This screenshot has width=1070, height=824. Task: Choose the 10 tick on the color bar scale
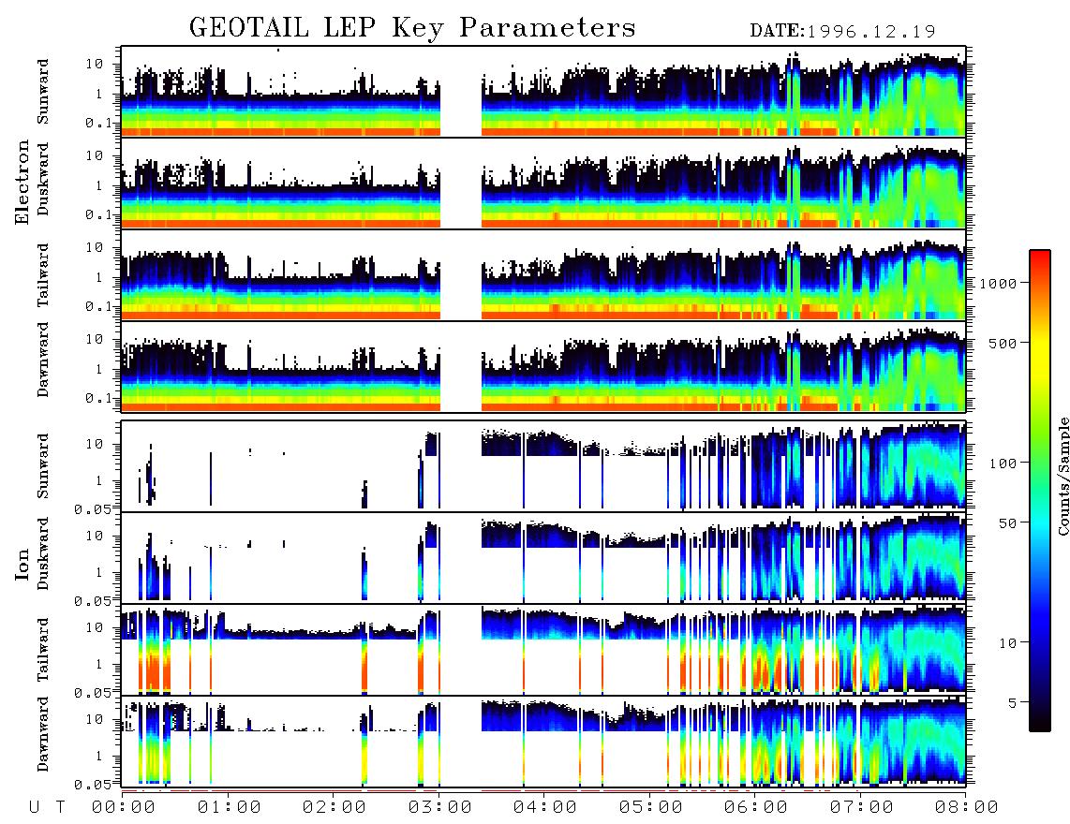coord(1007,642)
